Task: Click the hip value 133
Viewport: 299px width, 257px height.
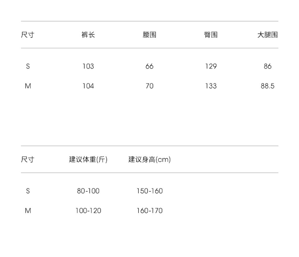Action: 211,86
